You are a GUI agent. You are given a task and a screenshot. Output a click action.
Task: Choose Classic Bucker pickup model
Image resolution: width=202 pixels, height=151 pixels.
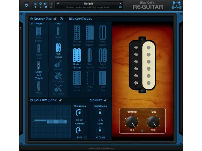(90, 36)
